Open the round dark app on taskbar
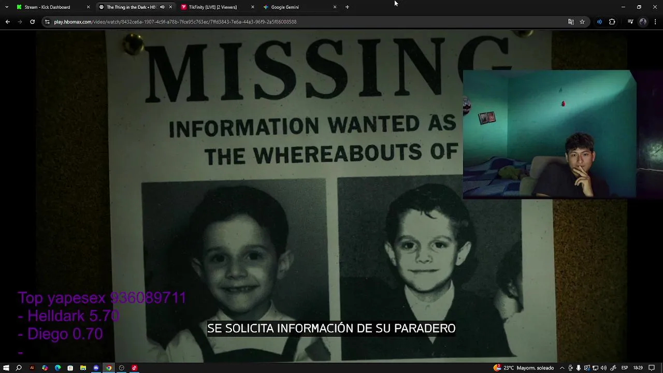 click(x=122, y=368)
